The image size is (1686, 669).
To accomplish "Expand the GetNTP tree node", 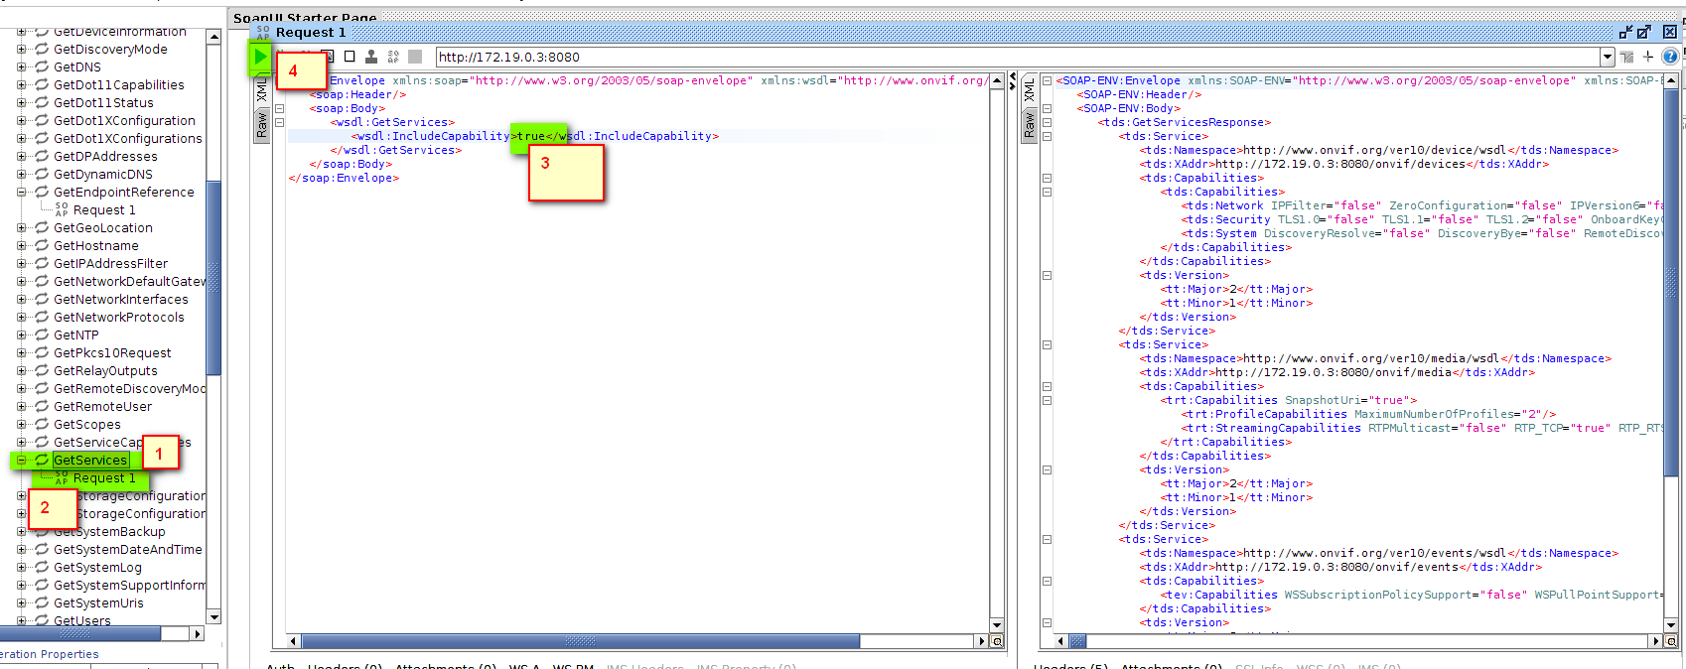I will [x=21, y=335].
